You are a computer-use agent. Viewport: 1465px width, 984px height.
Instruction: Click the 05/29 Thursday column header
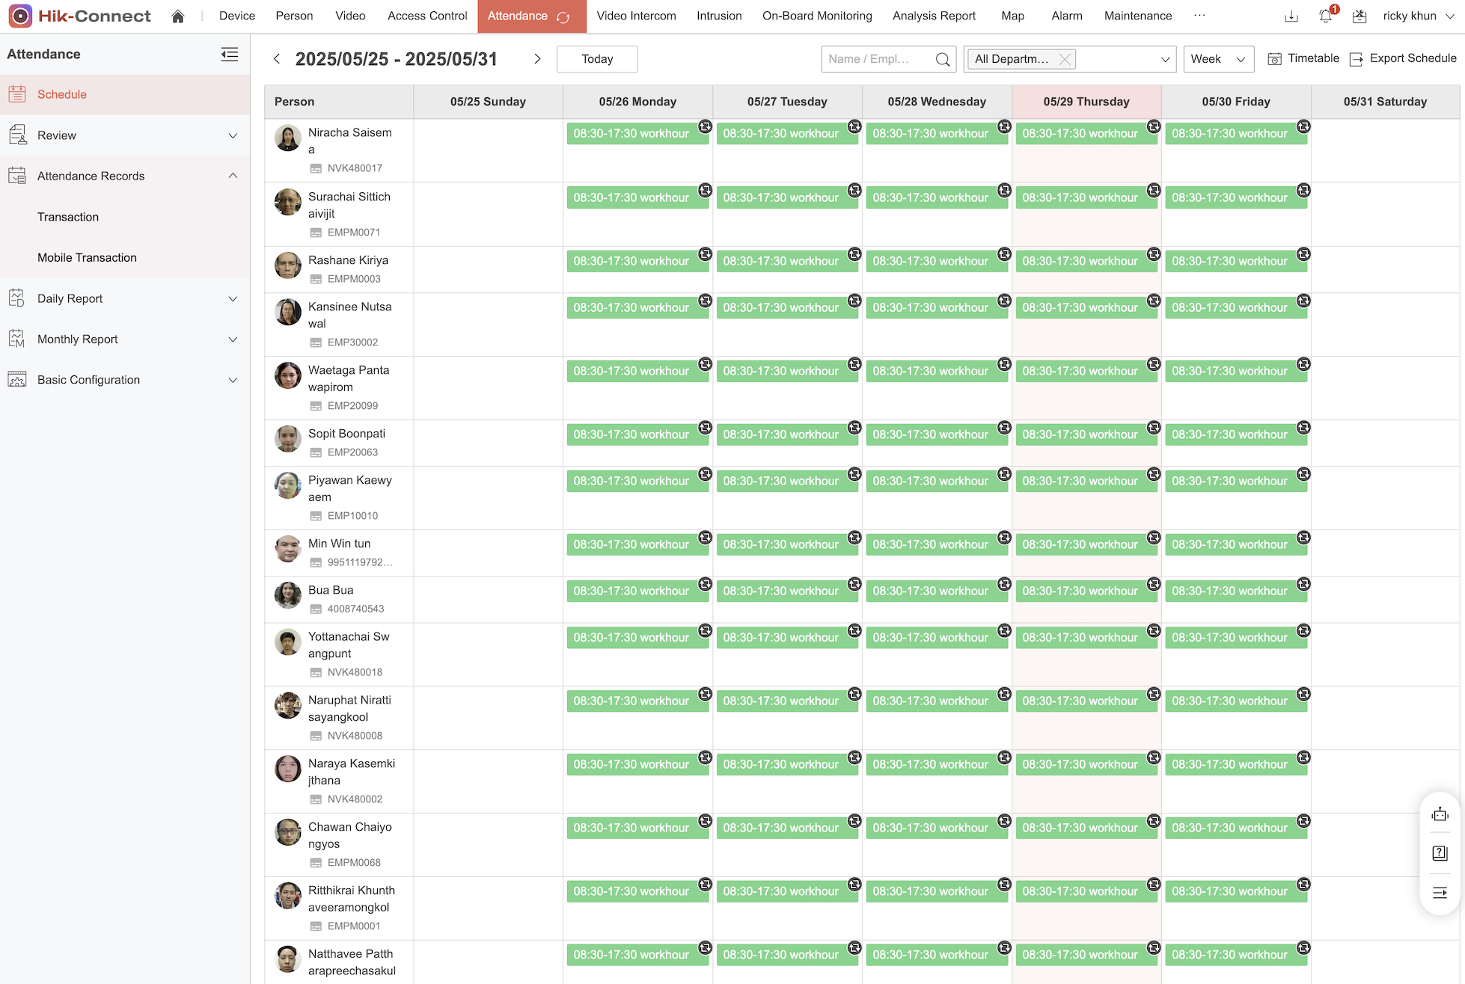(1086, 102)
